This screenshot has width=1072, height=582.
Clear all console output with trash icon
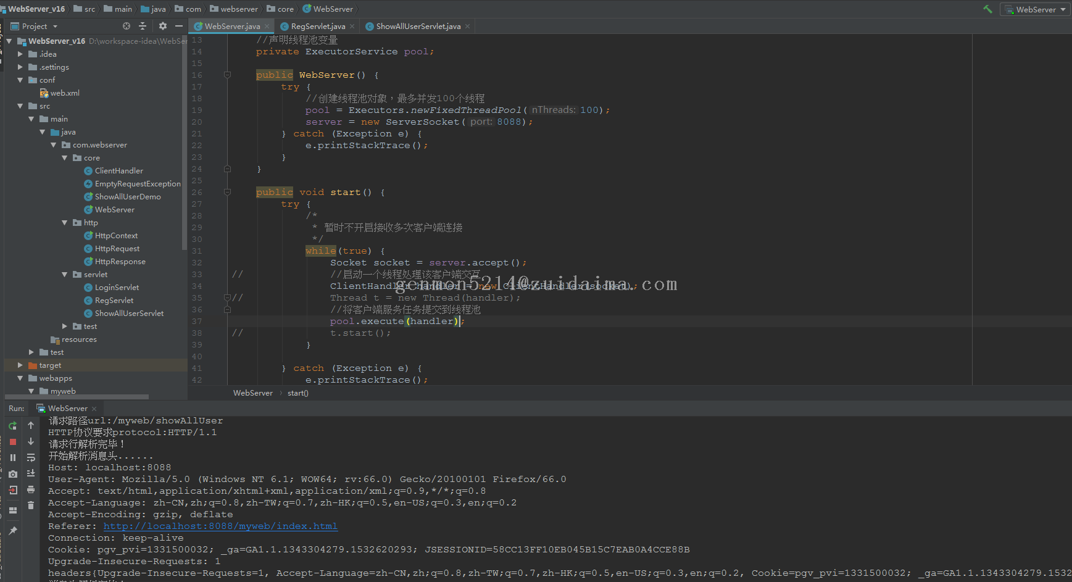[31, 505]
